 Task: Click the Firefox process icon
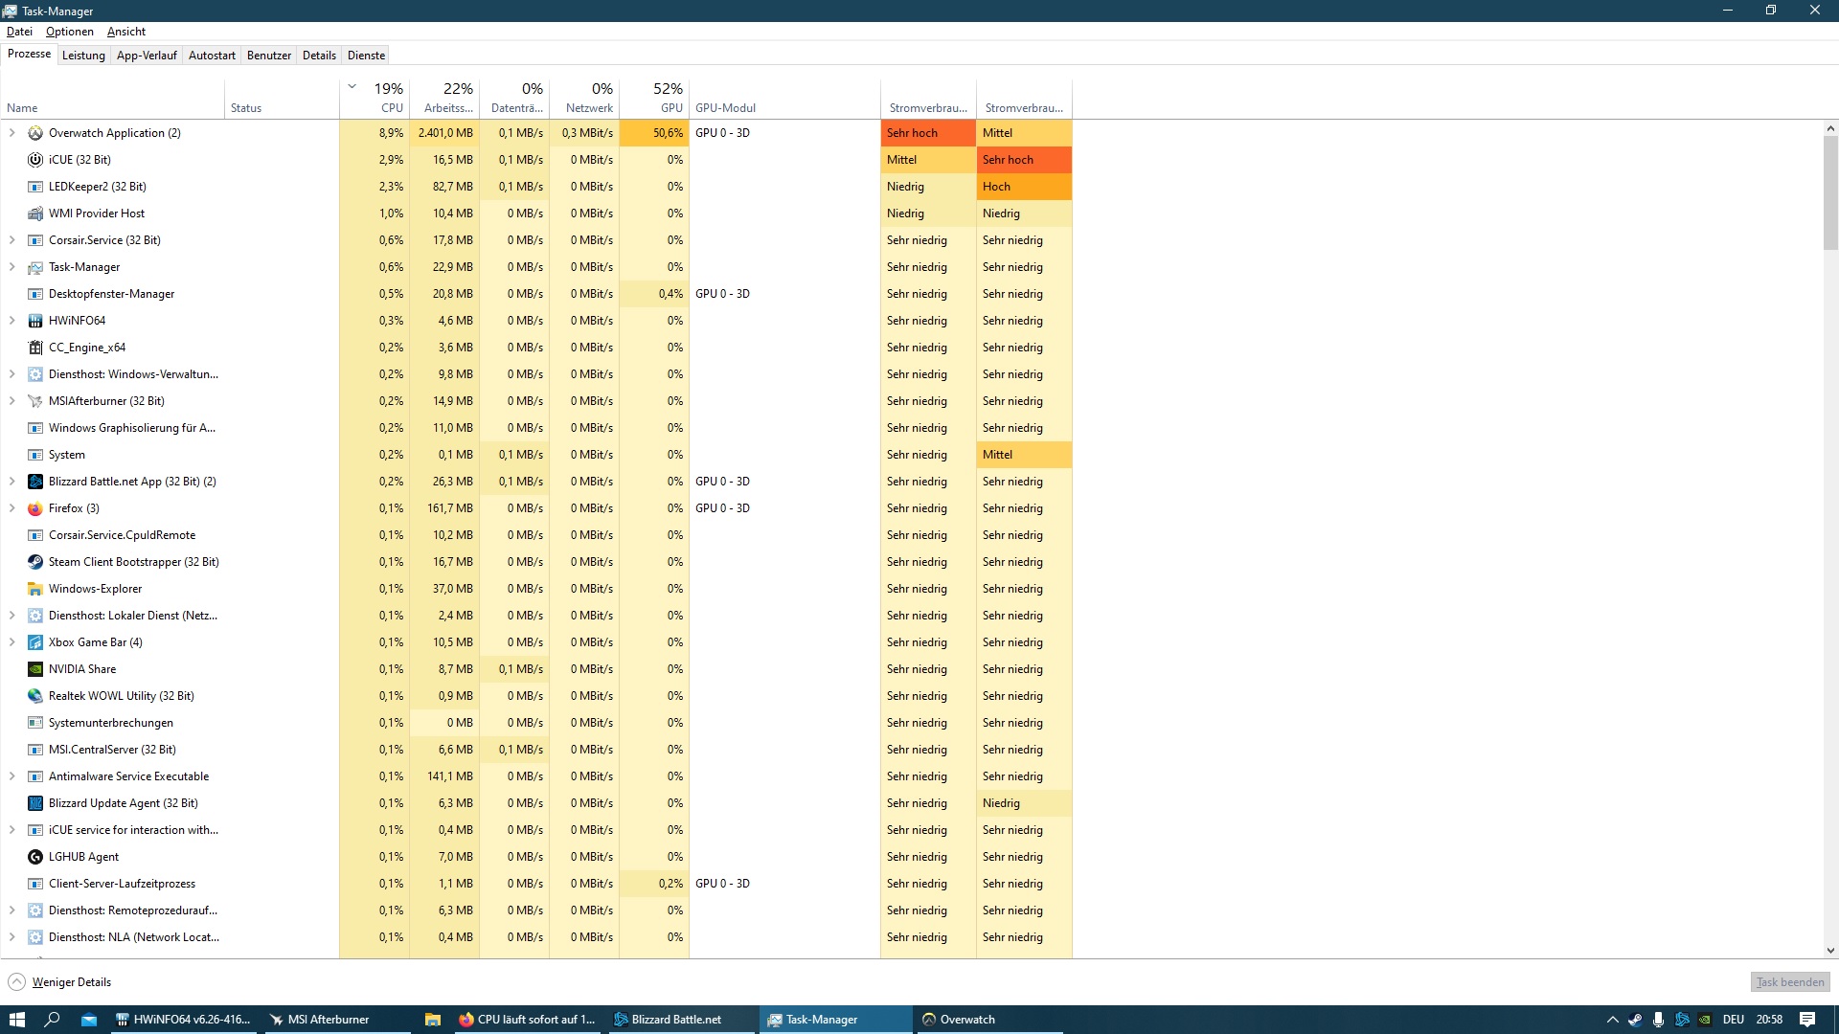click(35, 508)
